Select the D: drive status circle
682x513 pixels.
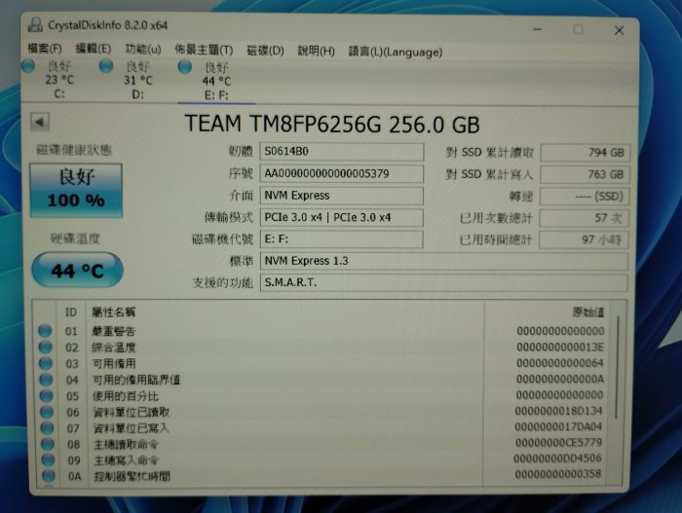coord(106,66)
